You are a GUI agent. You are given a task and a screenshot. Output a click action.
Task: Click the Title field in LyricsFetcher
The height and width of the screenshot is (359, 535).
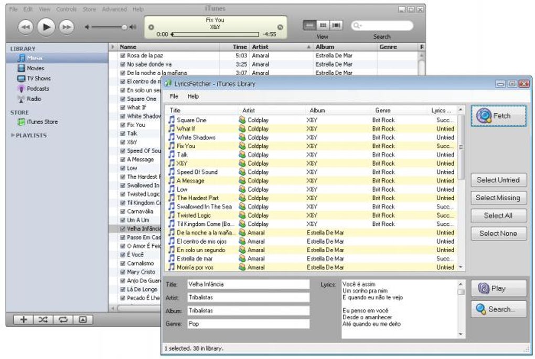tap(249, 284)
